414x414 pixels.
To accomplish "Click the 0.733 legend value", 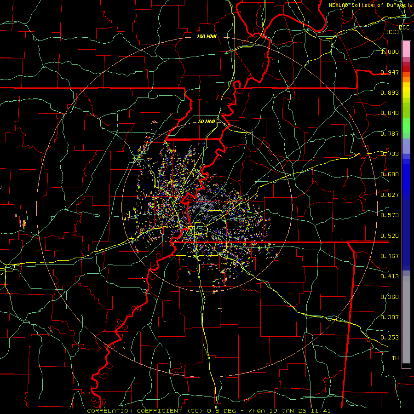I will pyautogui.click(x=390, y=154).
